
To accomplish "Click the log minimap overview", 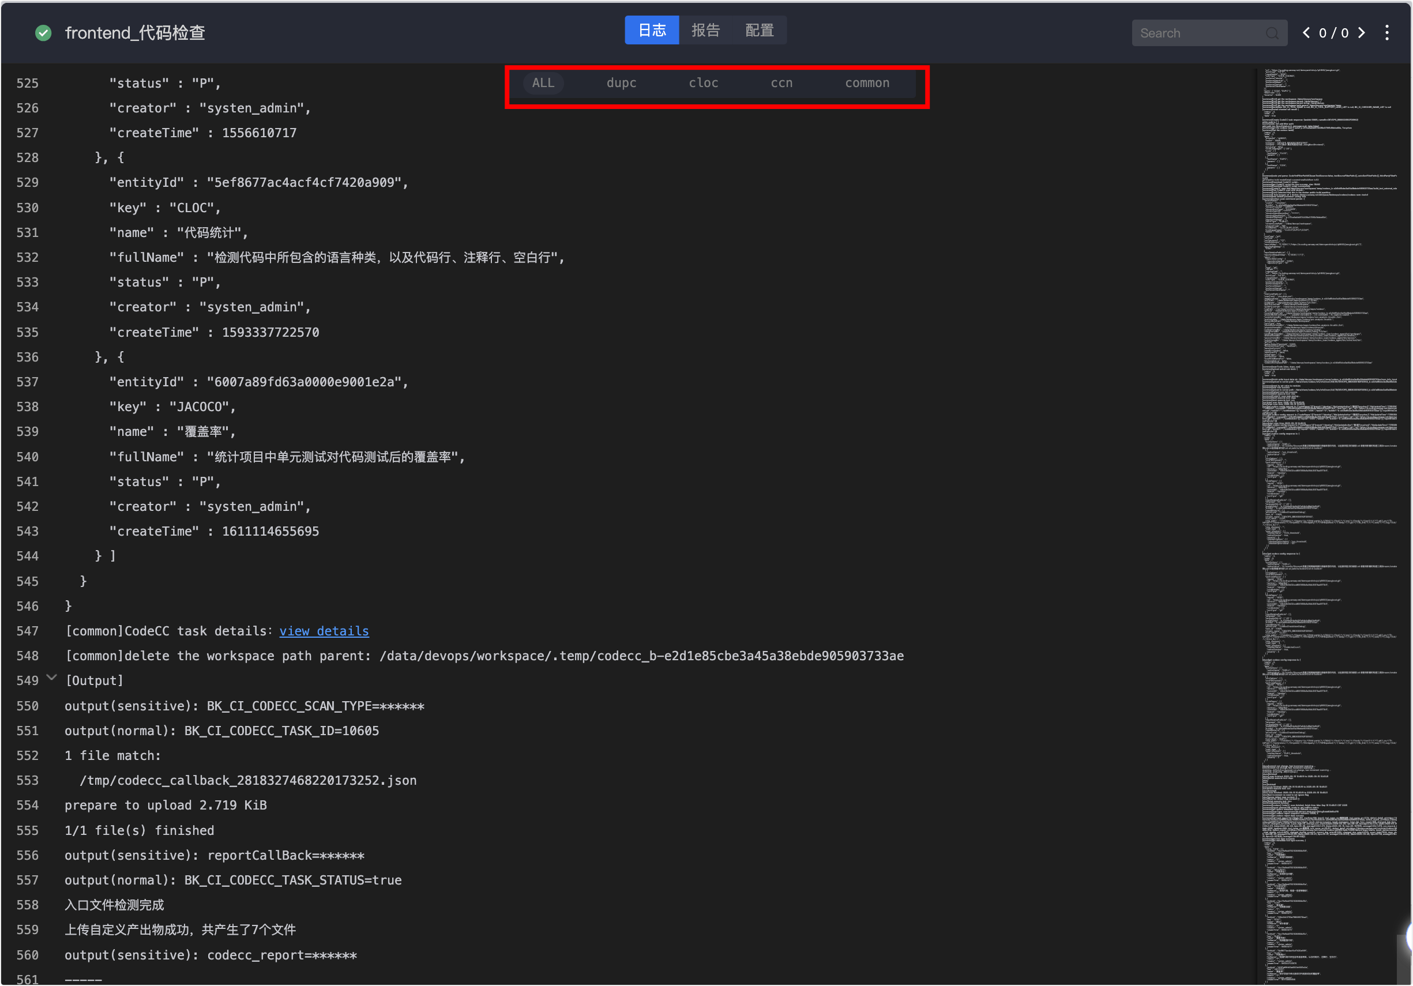I will tap(1329, 492).
